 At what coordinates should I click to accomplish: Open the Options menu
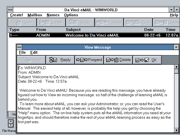[x=71, y=15]
